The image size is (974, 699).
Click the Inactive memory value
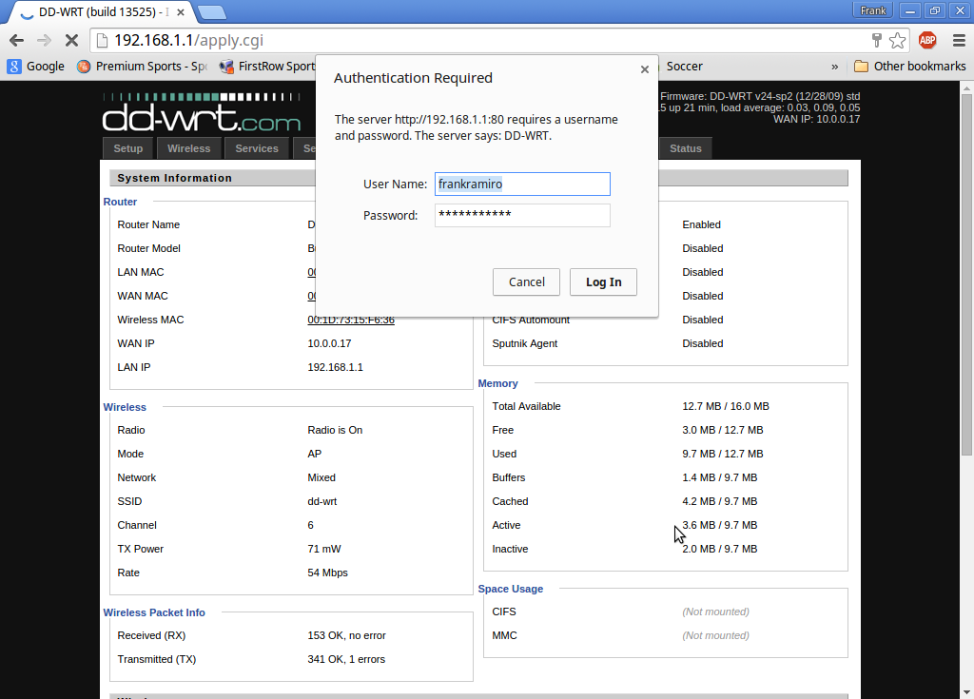[719, 550]
